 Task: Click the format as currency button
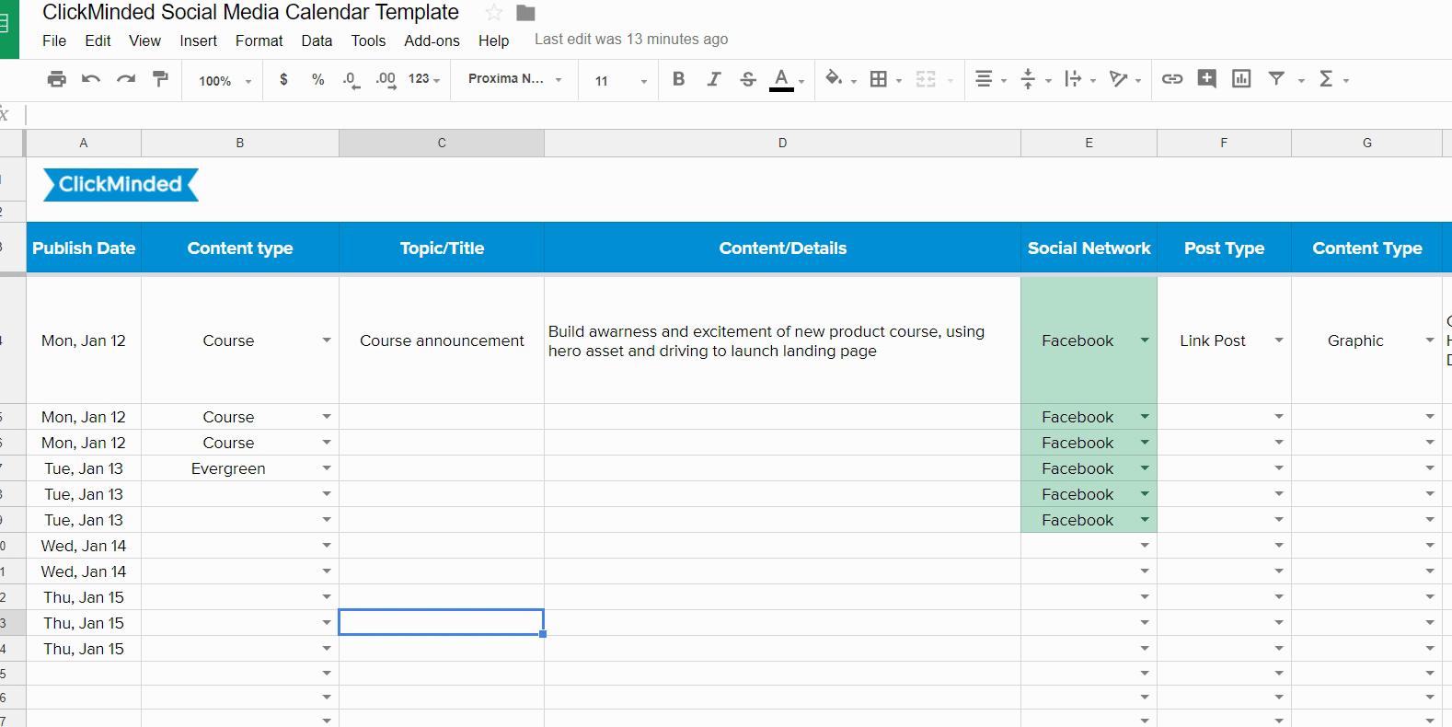[283, 79]
